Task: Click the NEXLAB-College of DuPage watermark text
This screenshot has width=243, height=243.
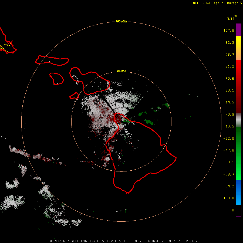Action: 217,3
